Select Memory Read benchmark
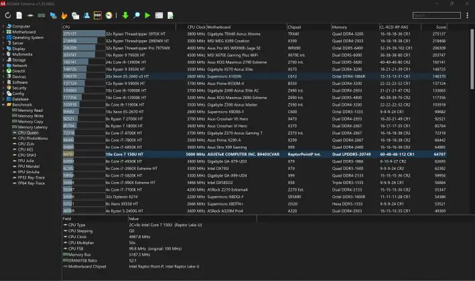The height and width of the screenshot is (281, 475). point(30,110)
